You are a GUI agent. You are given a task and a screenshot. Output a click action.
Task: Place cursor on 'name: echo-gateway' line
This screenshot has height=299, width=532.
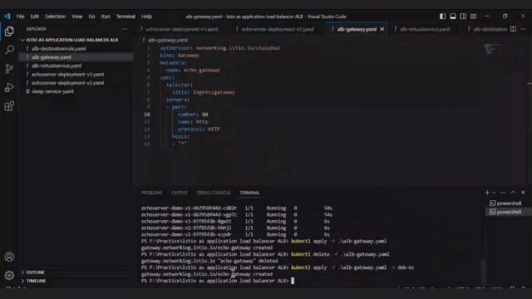point(193,70)
